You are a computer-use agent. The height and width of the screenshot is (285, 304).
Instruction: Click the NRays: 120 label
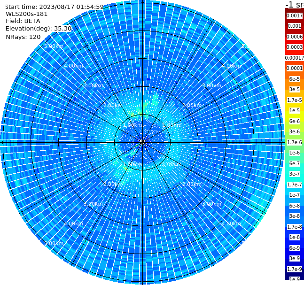(x=23, y=37)
